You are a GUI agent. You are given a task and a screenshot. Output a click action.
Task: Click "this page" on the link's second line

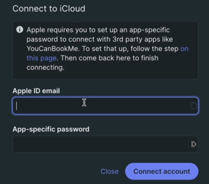click(x=41, y=58)
